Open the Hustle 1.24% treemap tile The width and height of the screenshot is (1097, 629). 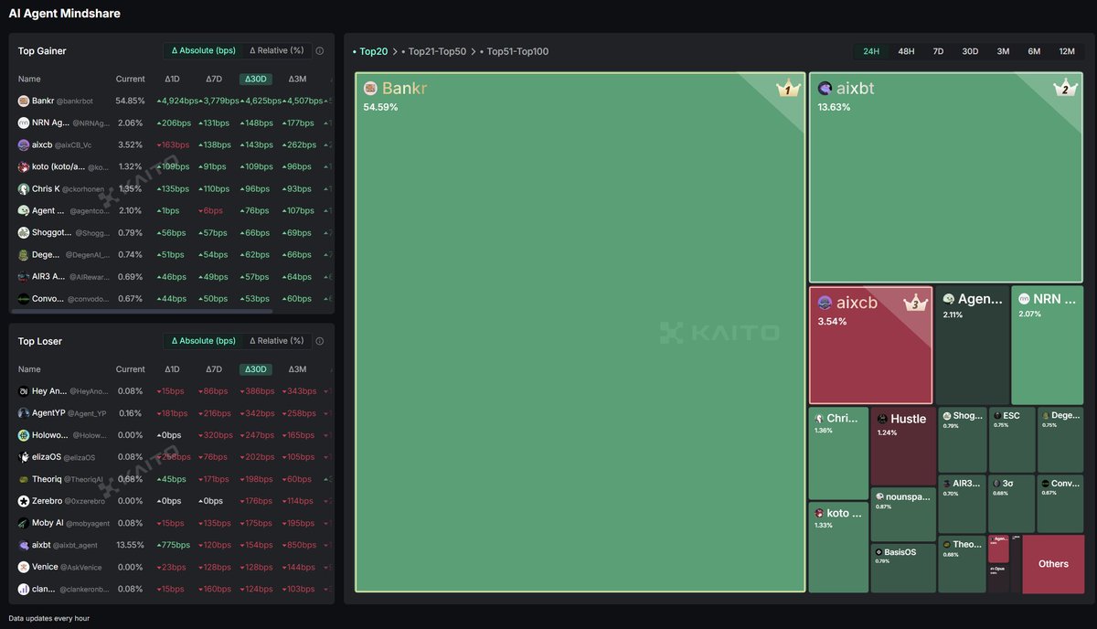coord(903,446)
